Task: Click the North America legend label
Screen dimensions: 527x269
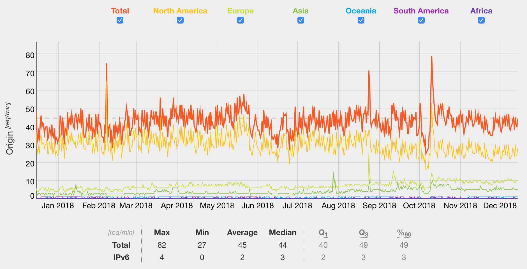Action: pyautogui.click(x=180, y=11)
